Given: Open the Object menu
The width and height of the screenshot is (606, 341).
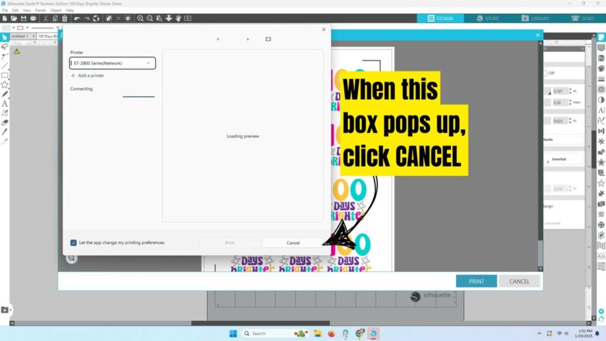Looking at the screenshot, I should (56, 11).
